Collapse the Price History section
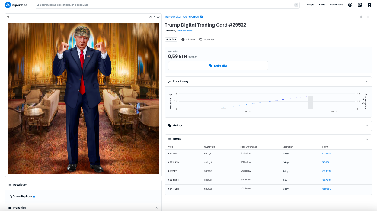Viewport: 377px width, 211px height. [367, 82]
